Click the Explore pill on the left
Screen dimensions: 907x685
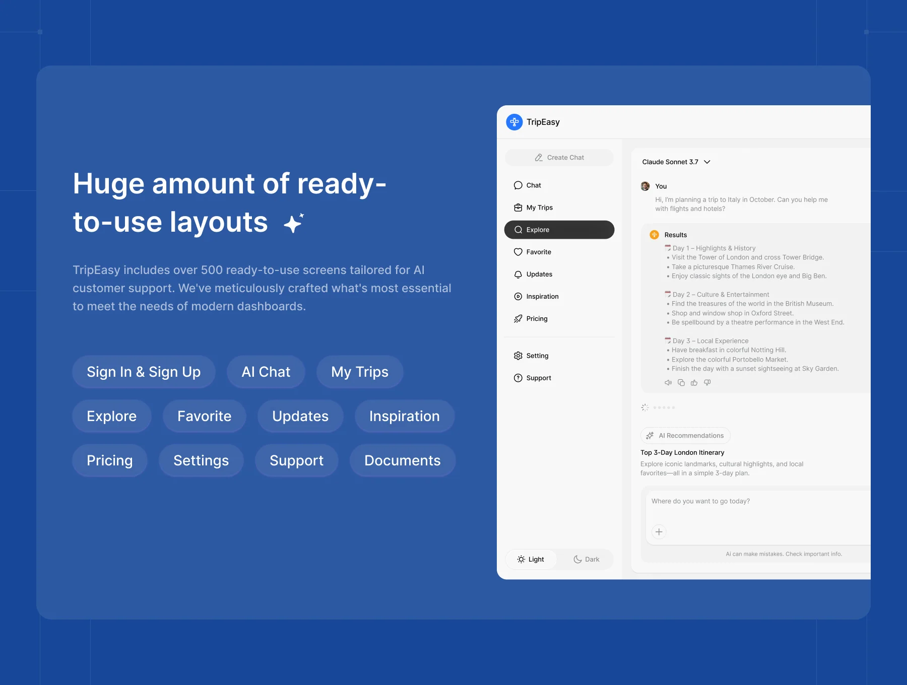[112, 416]
